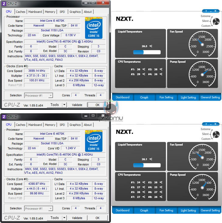
Task: Open Fan Setting tab in lower NZXT window
Action: tap(166, 210)
